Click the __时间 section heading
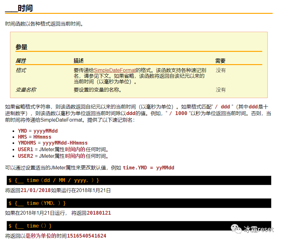The image size is (283, 242). pos(19,8)
